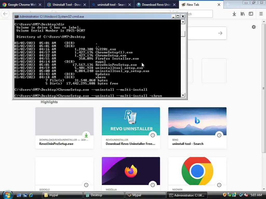Viewport: 266px width, 199px height.
Task: Close the New Tab tab
Action: coord(219,5)
